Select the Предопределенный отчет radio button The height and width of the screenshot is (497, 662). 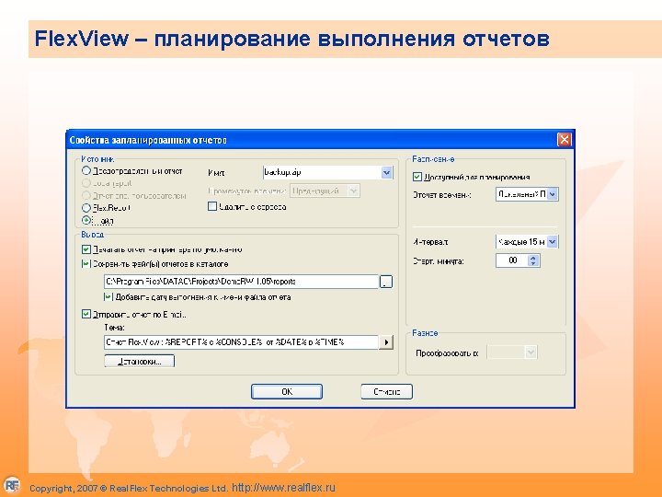(86, 171)
